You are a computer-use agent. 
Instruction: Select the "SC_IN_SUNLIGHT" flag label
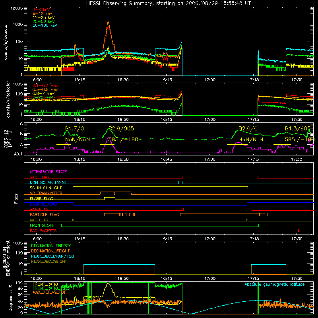46,188
